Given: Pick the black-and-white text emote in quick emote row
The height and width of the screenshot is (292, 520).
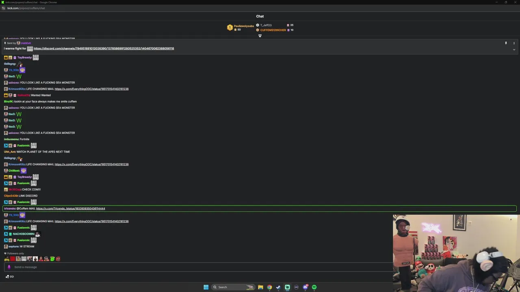Looking at the screenshot, I should pyautogui.click(x=24, y=259).
